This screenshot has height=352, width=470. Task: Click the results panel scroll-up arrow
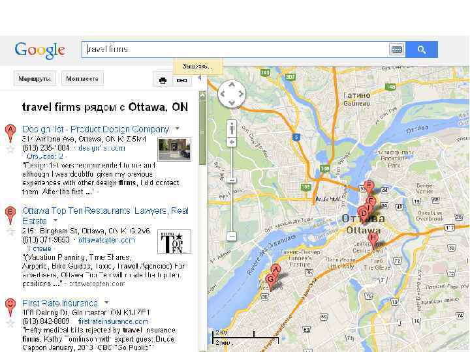click(202, 95)
